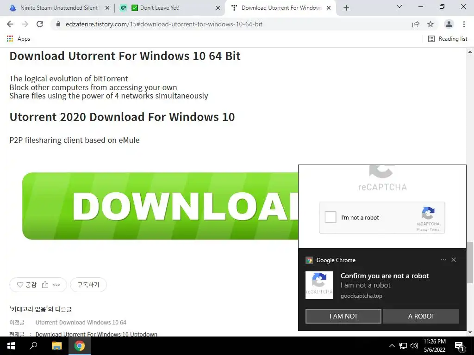Go back to the previous page
This screenshot has height=355, width=474.
click(x=10, y=24)
